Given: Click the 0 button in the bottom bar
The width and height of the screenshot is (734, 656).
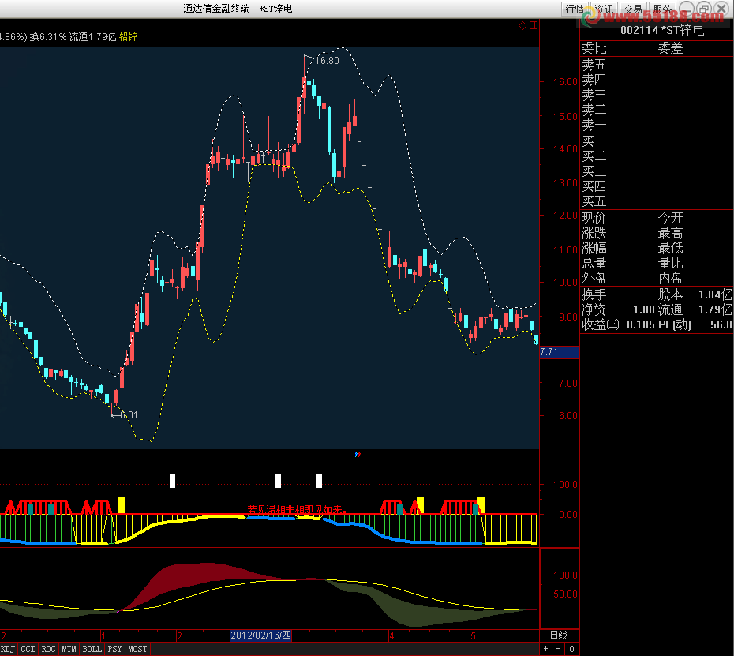Looking at the screenshot, I should pyautogui.click(x=571, y=649).
